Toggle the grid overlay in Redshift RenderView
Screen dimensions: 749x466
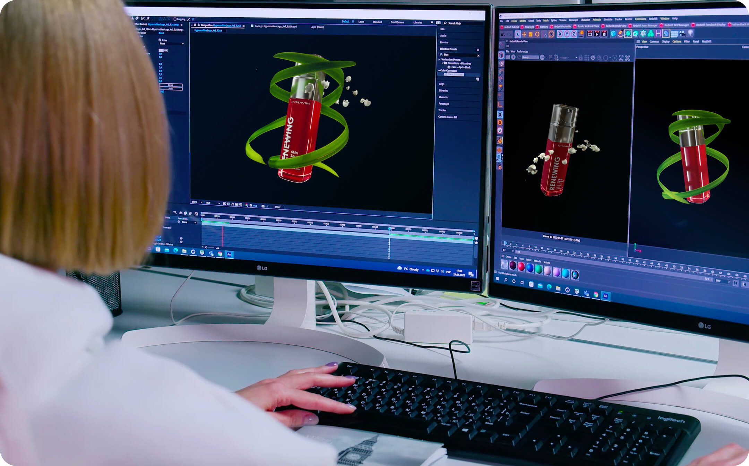[x=550, y=58]
